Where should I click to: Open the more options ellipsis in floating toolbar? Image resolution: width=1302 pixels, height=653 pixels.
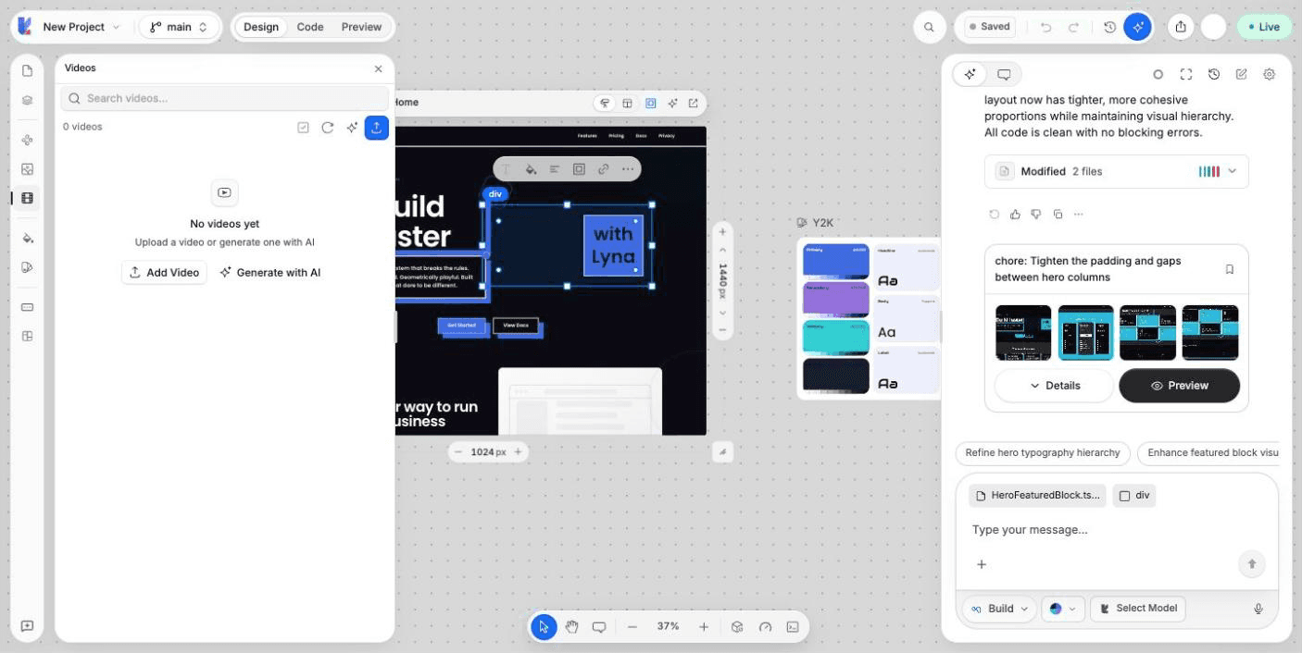click(x=628, y=169)
